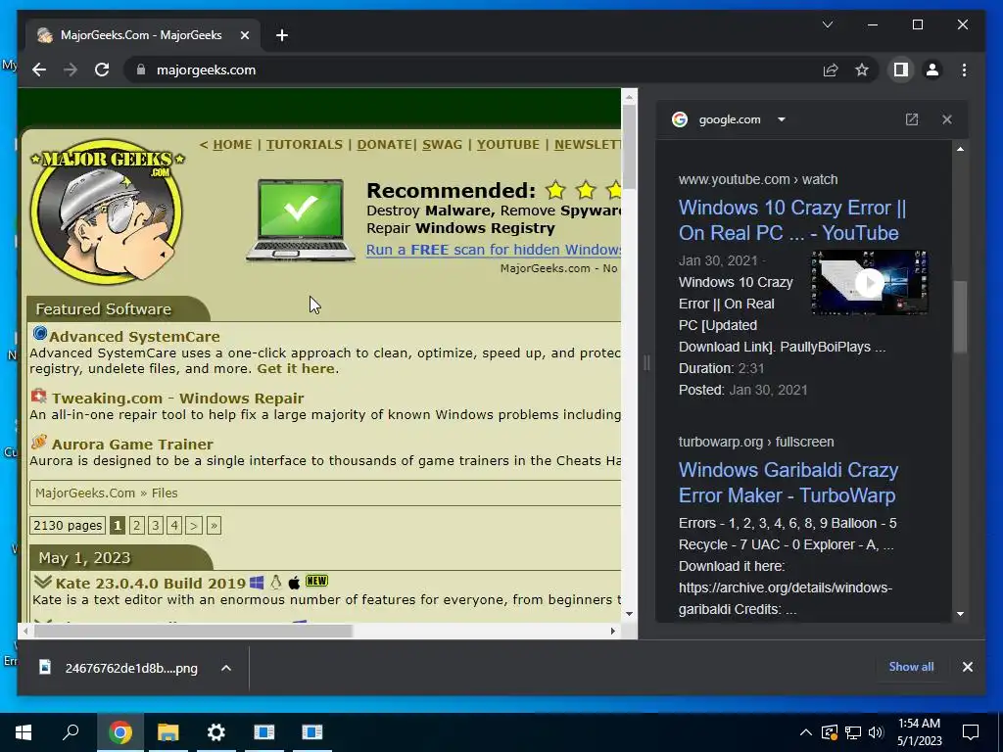The image size is (1003, 752).
Task: Close the downloads bar
Action: 967,667
